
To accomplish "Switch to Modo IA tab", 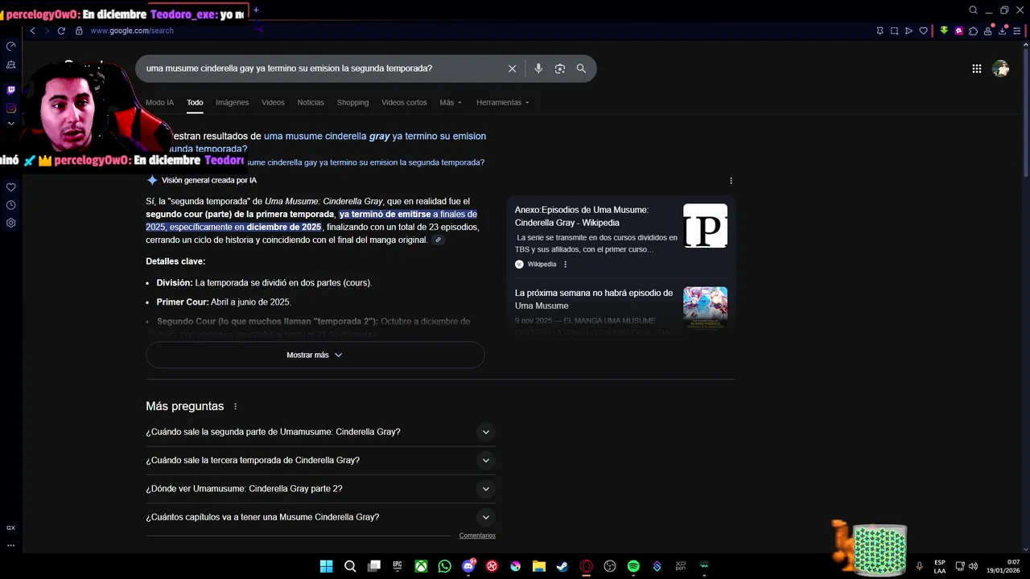I will 159,102.
